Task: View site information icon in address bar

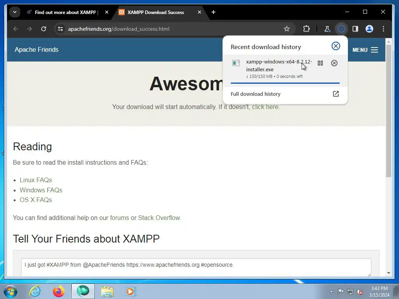Action: pyautogui.click(x=60, y=29)
